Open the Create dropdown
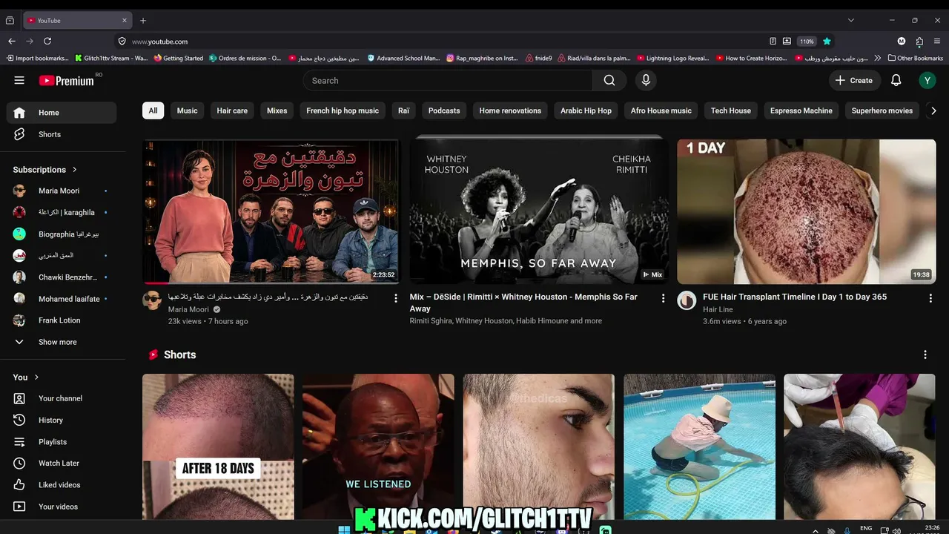949x534 pixels. 854,80
